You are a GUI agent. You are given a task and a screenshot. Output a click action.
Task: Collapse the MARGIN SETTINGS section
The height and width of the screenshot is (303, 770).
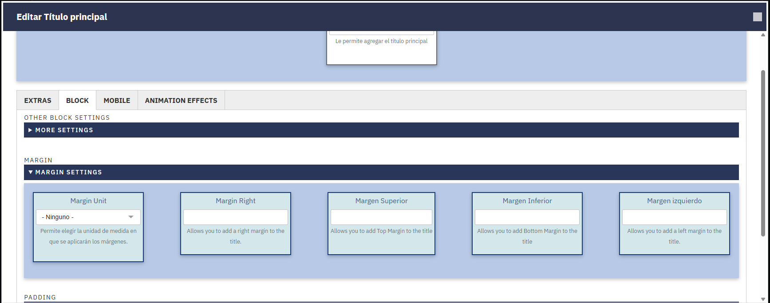[x=381, y=172]
